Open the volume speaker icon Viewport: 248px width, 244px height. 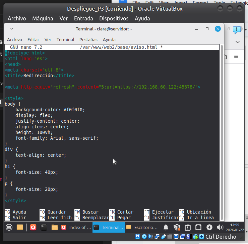point(220,228)
